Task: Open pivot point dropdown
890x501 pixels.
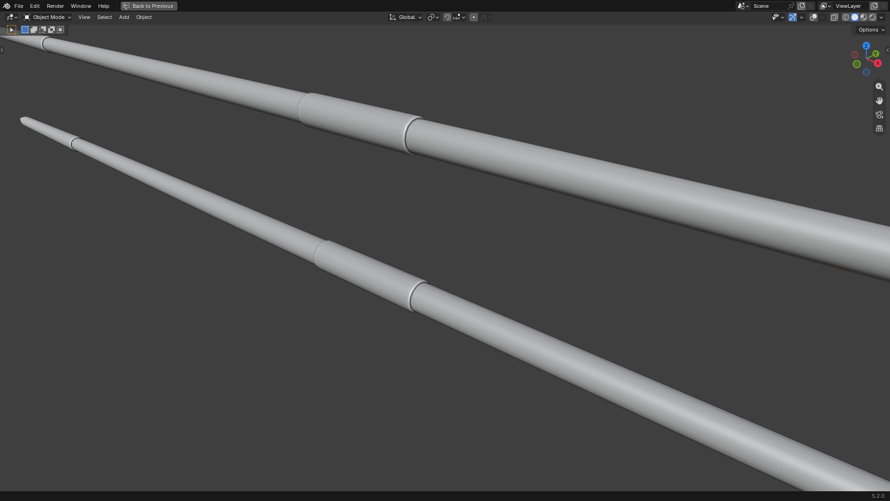Action: click(x=433, y=17)
